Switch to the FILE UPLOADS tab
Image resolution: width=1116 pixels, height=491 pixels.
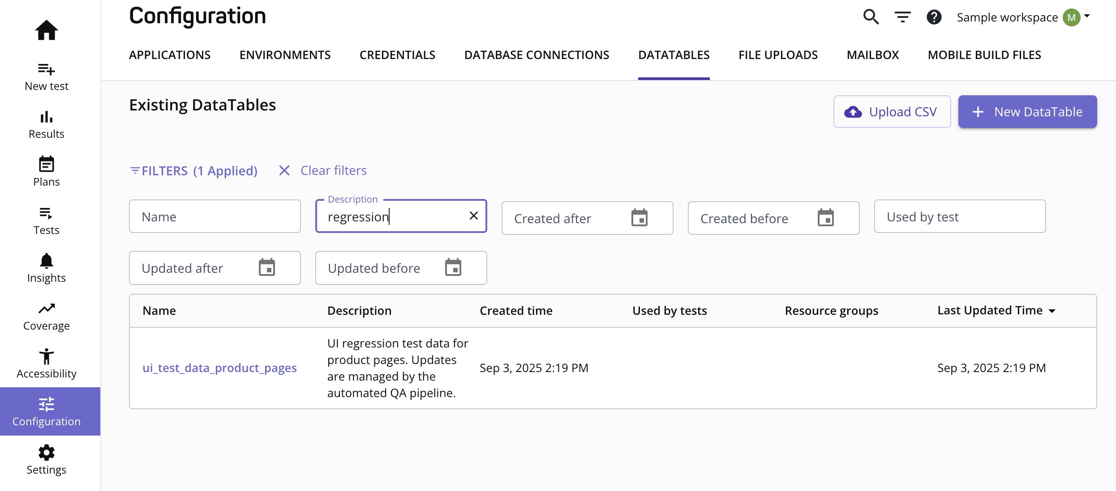pos(778,55)
